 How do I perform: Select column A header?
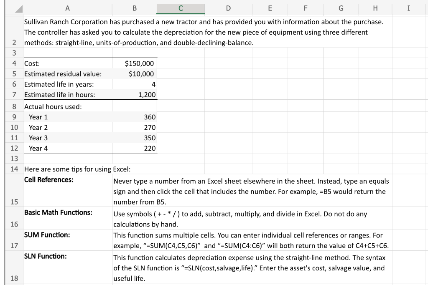[x=67, y=8]
